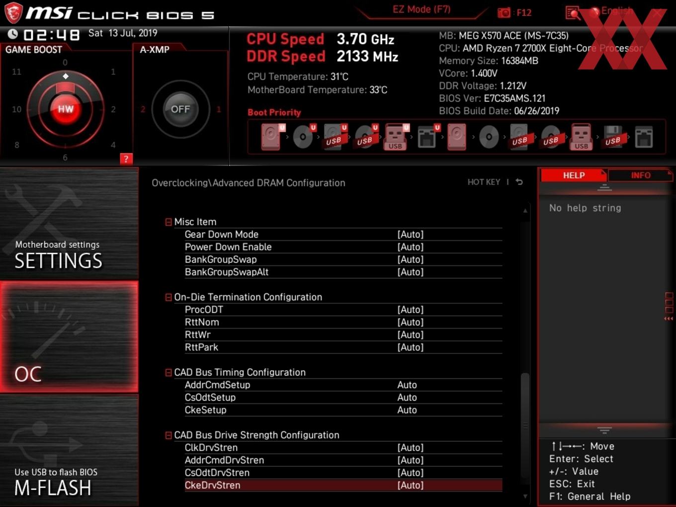Select the legacy hard disk boot icon without U badge
This screenshot has height=507, width=676.
457,137
